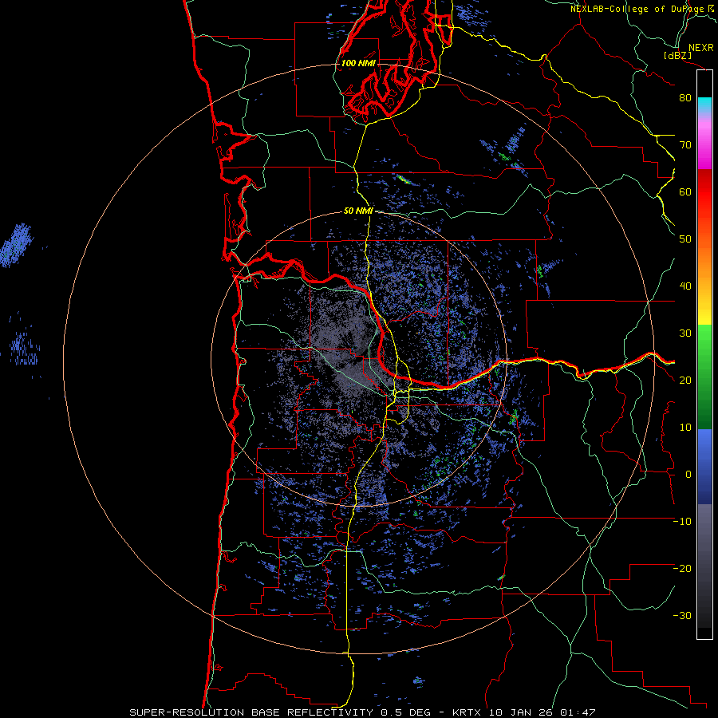Click the 80 value on dBZ scale
The image size is (718, 718).
click(x=685, y=98)
